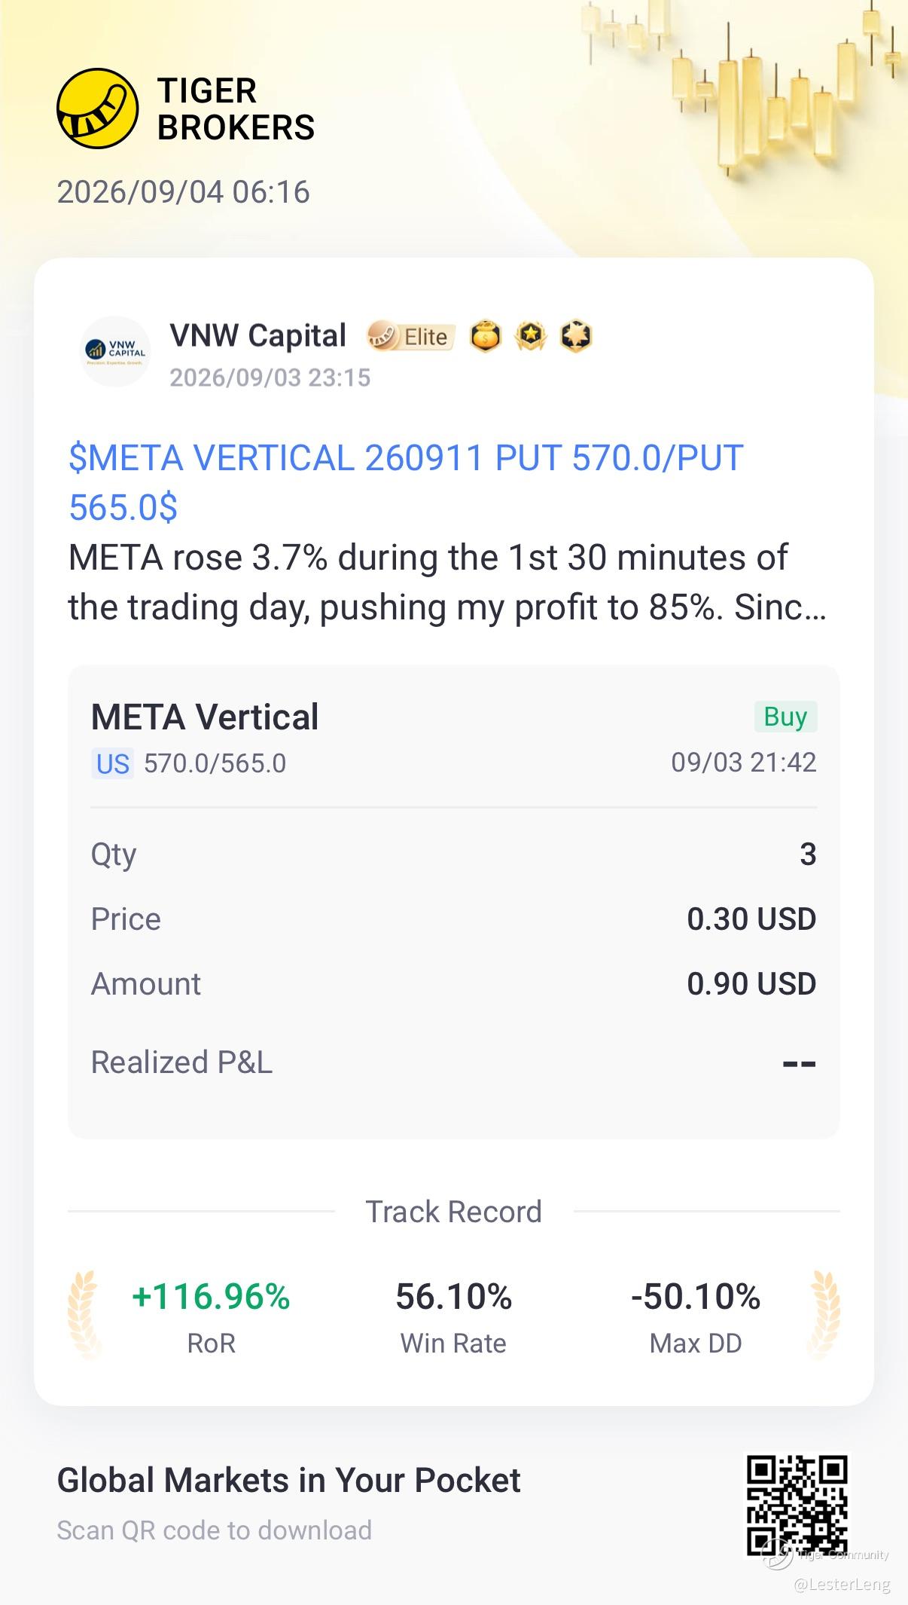This screenshot has height=1605, width=908.
Task: Click the gold star medal badge
Action: point(531,336)
